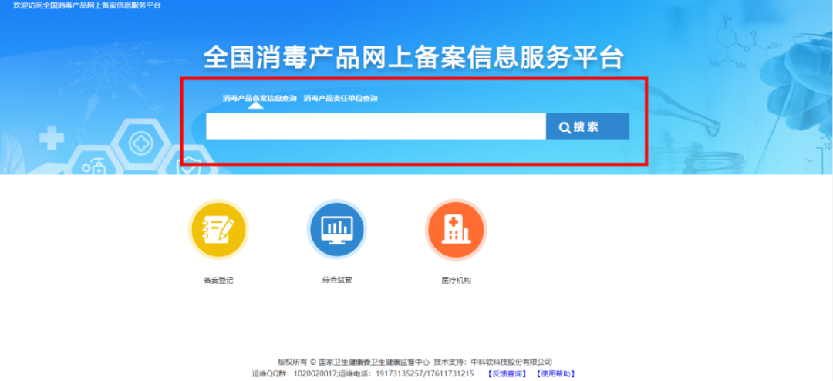Click the 医疗机构 label text
The width and height of the screenshot is (833, 381).
point(456,281)
